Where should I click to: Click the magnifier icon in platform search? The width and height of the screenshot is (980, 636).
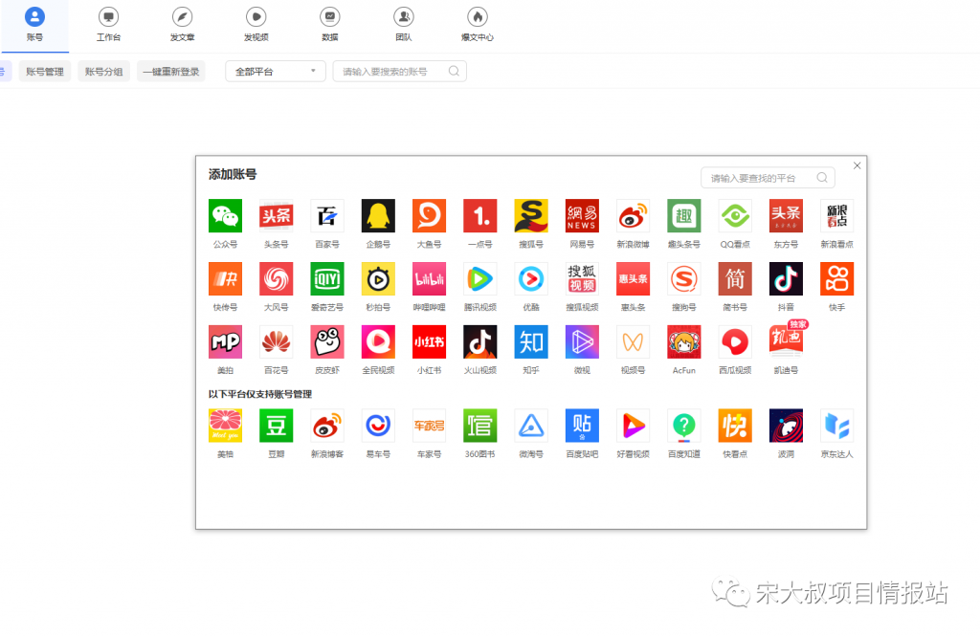pyautogui.click(x=822, y=178)
